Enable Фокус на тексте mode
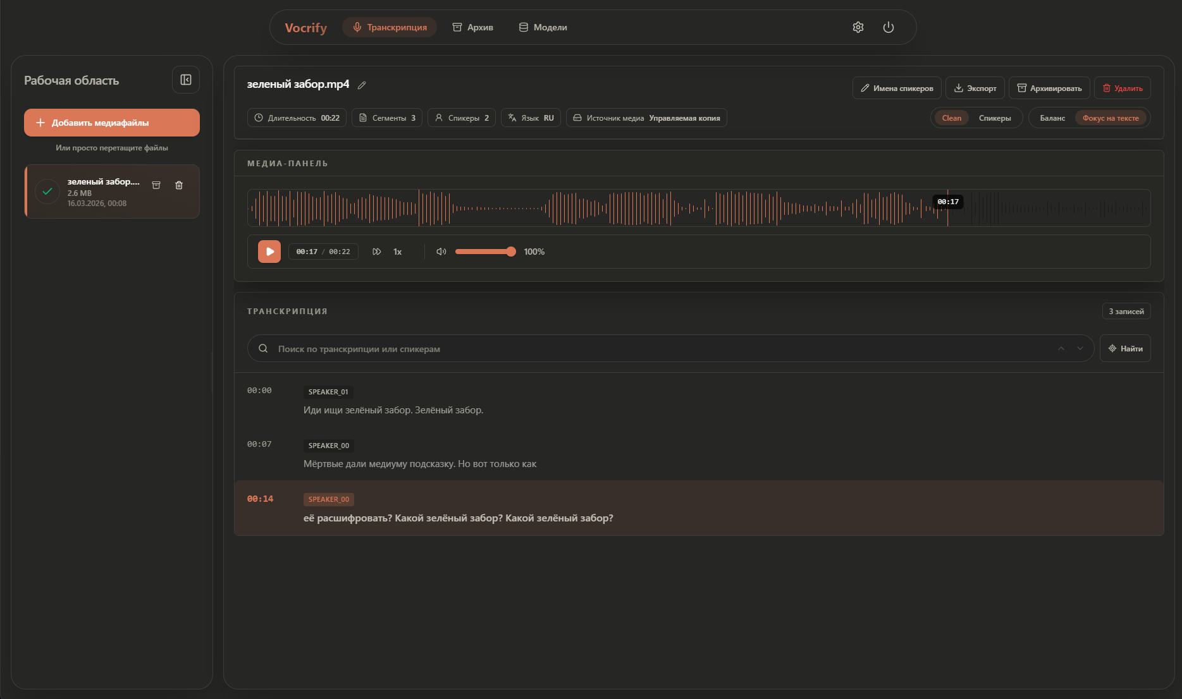 tap(1110, 118)
